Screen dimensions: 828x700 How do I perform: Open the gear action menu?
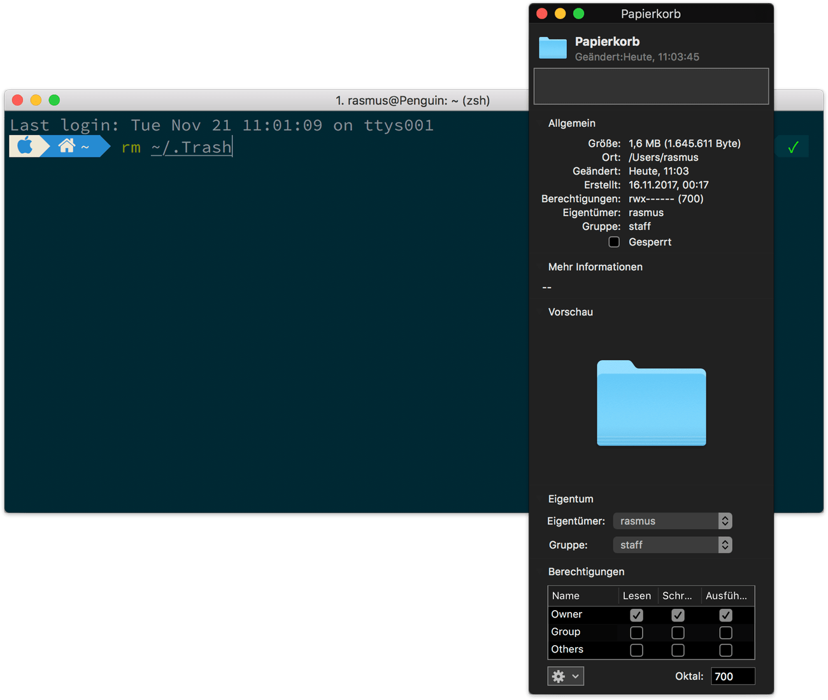pos(566,676)
